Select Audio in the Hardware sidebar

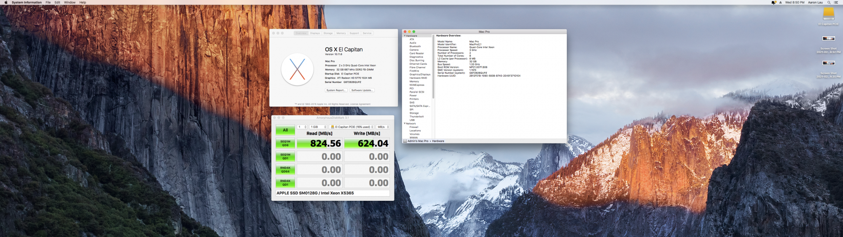[x=413, y=43]
